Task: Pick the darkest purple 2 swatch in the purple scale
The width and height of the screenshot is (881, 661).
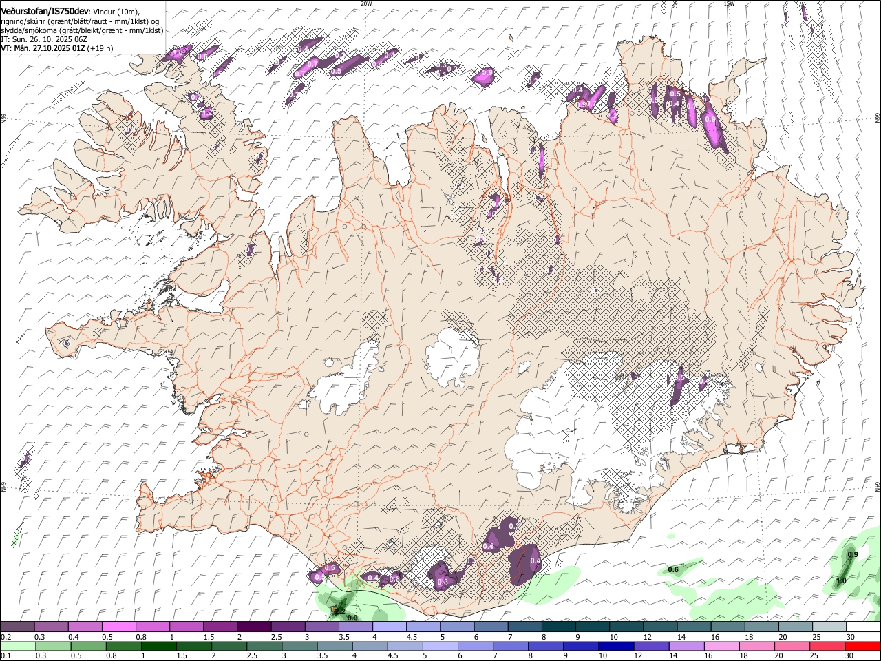Action: (x=254, y=627)
